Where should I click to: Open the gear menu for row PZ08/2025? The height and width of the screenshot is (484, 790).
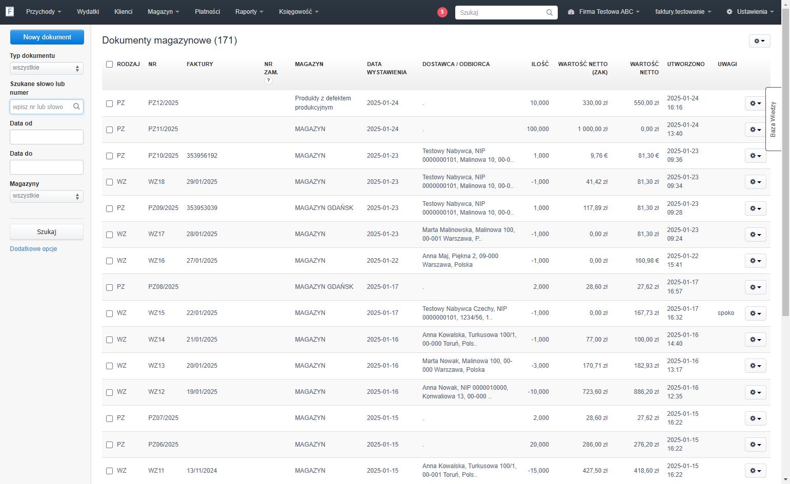pos(755,287)
